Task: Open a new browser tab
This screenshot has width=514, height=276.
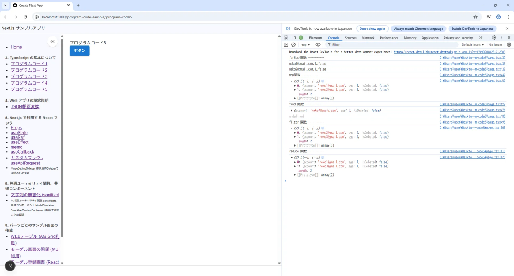Action: (78, 5)
